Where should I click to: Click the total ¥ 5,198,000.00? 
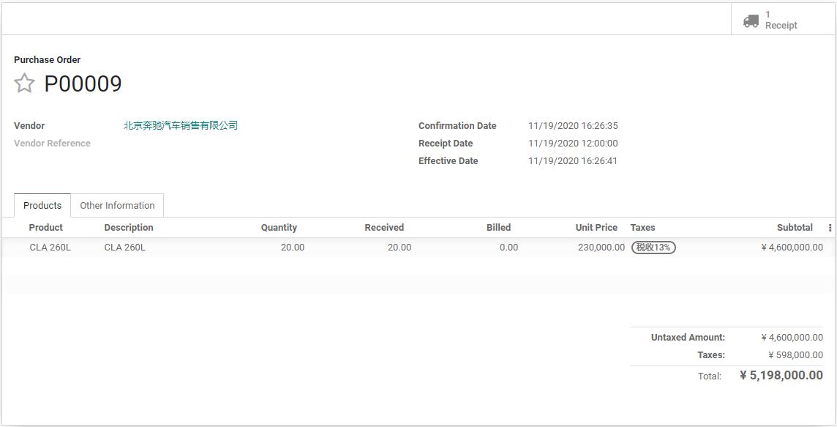pos(781,375)
